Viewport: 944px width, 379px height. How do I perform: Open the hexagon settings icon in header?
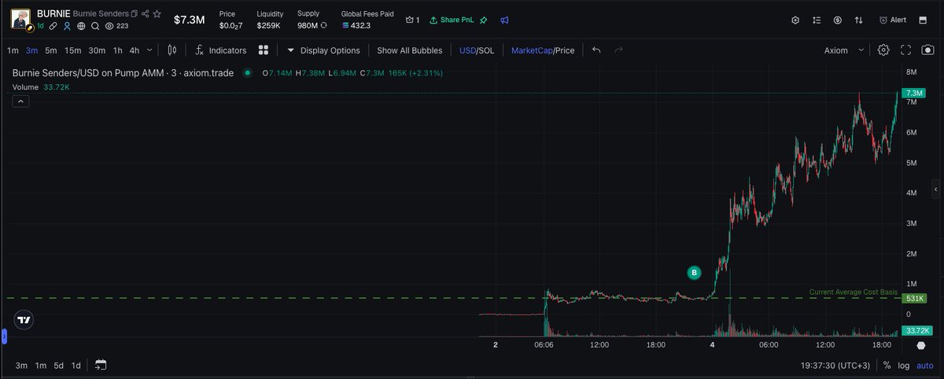coord(795,20)
